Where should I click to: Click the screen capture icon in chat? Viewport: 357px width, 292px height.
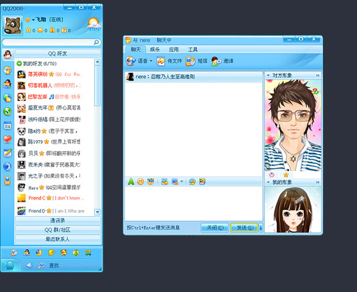pyautogui.click(x=175, y=182)
